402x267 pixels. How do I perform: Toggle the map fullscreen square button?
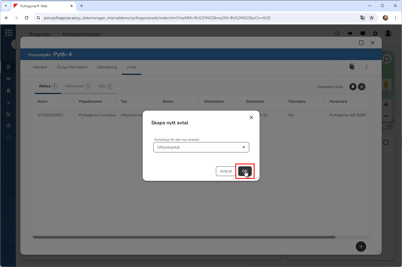[386, 59]
